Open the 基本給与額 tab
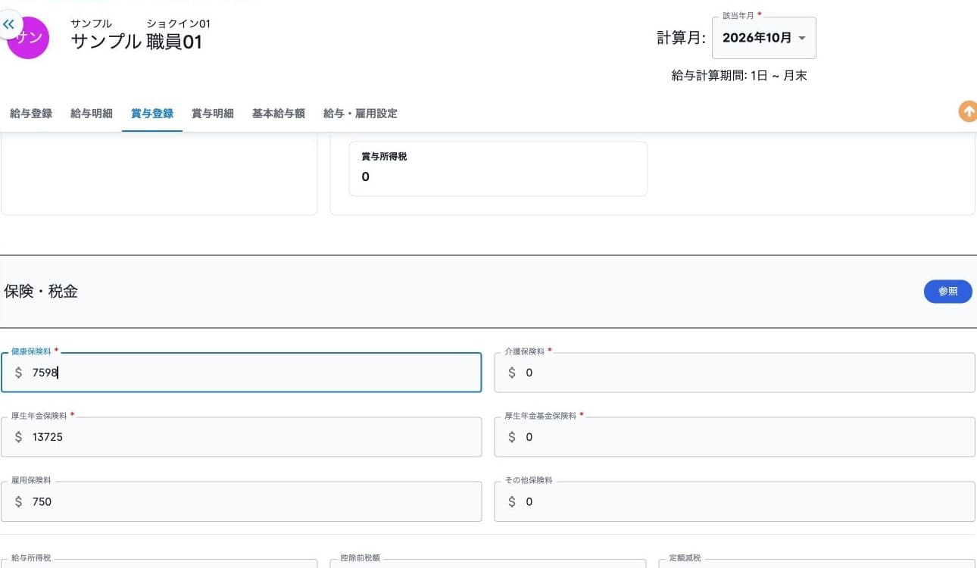Image resolution: width=977 pixels, height=568 pixels. click(279, 114)
